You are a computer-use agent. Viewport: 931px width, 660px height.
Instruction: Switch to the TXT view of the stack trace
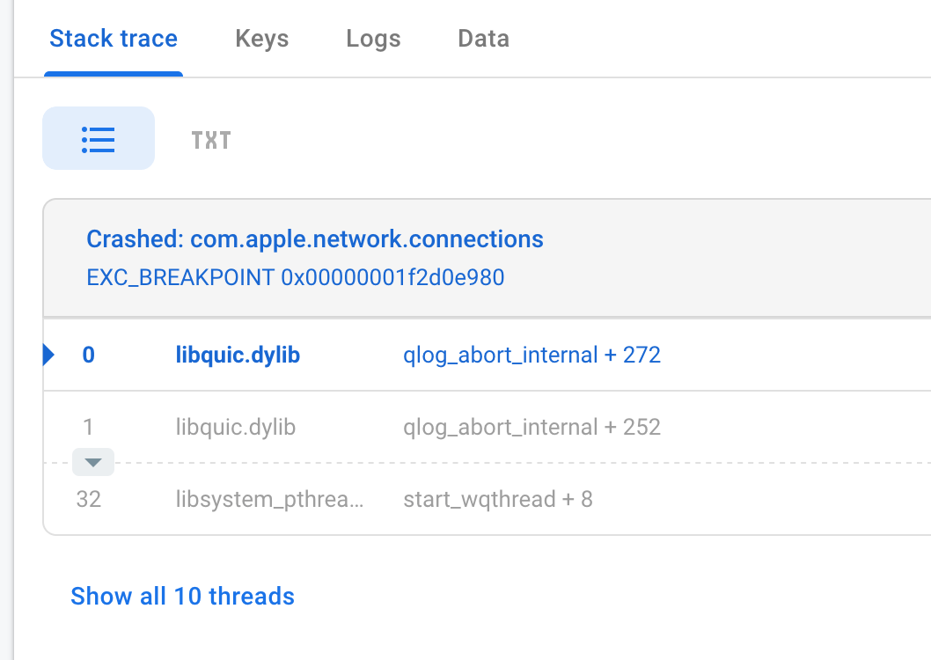click(211, 141)
